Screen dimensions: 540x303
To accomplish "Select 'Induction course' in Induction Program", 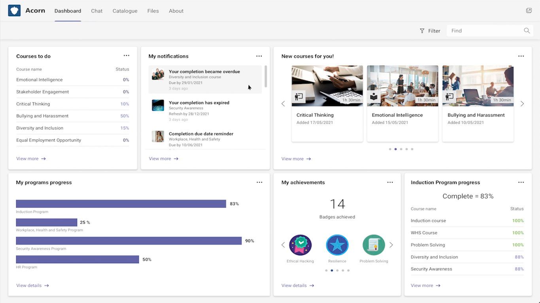I will pyautogui.click(x=467, y=221).
